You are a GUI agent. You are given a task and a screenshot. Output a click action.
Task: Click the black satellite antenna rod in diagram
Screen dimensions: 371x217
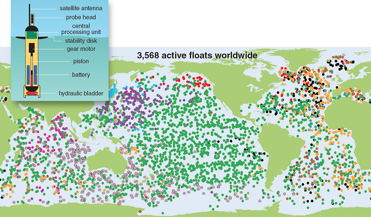point(30,14)
